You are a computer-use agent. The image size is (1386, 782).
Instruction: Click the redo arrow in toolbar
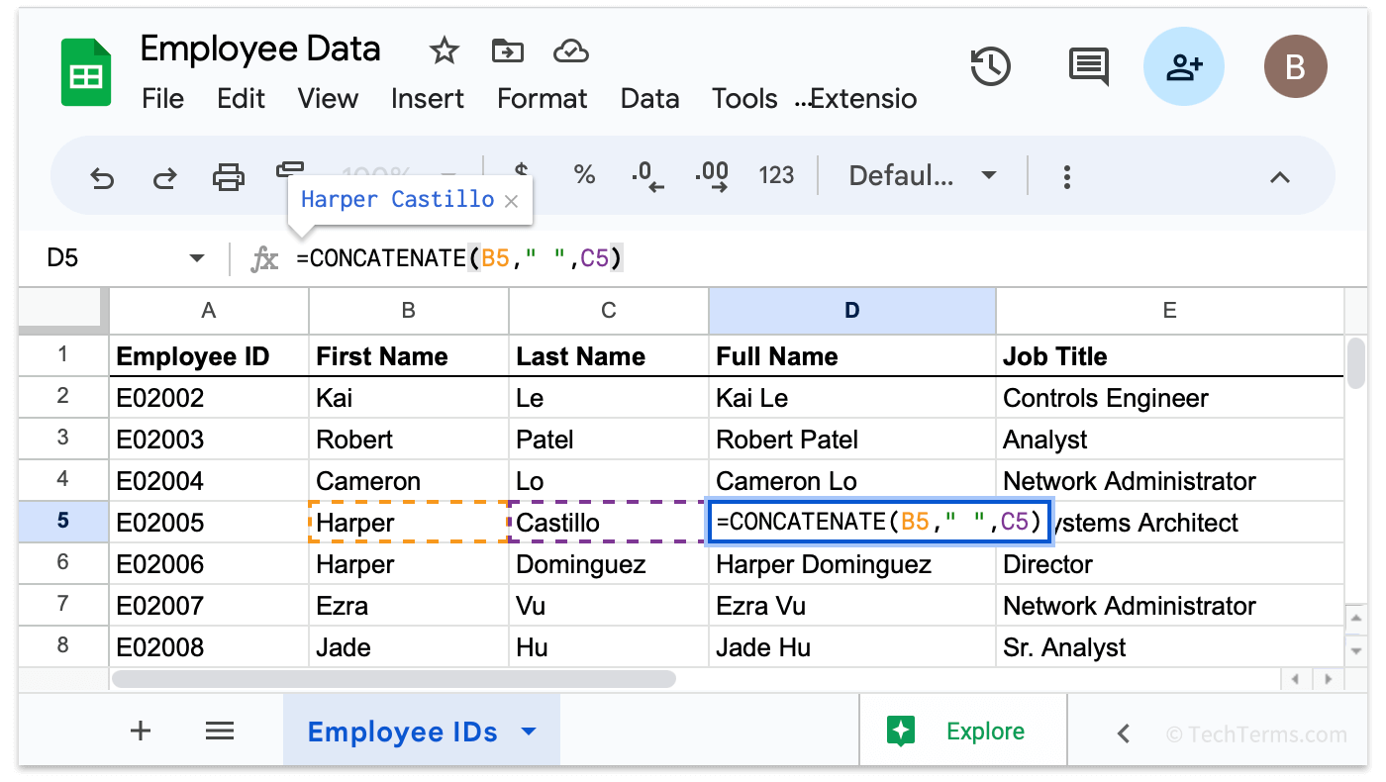click(164, 177)
